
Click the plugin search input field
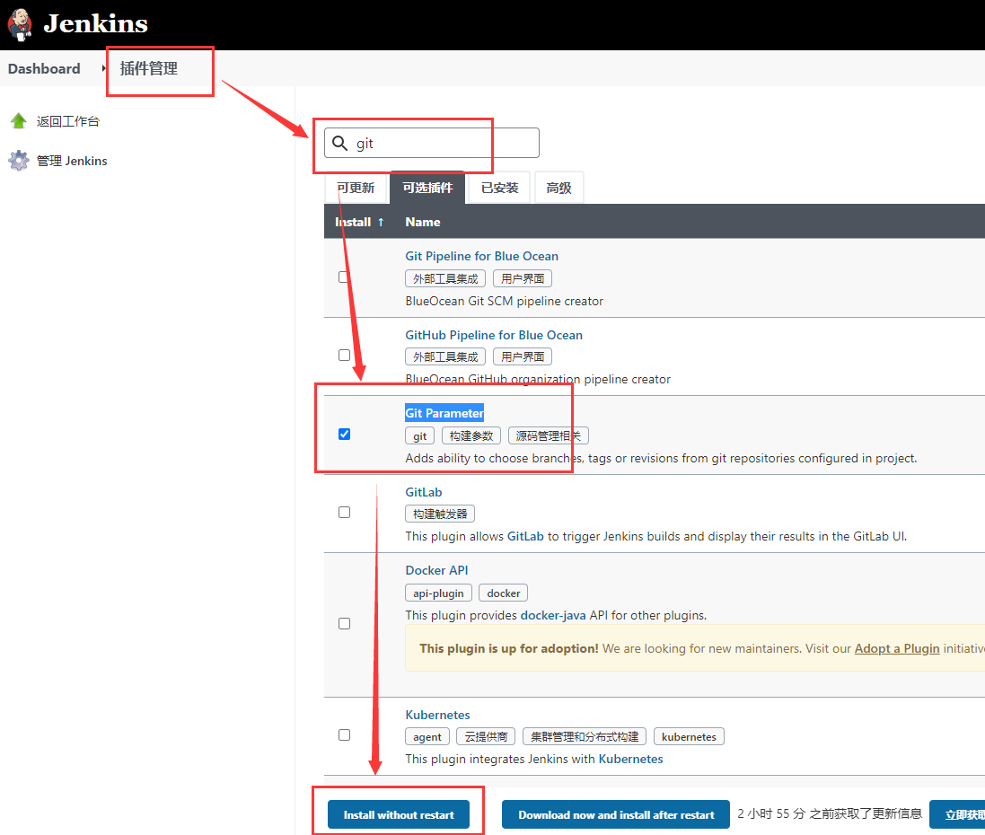point(440,144)
